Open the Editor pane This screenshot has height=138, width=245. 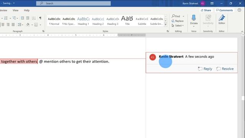click(x=222, y=20)
